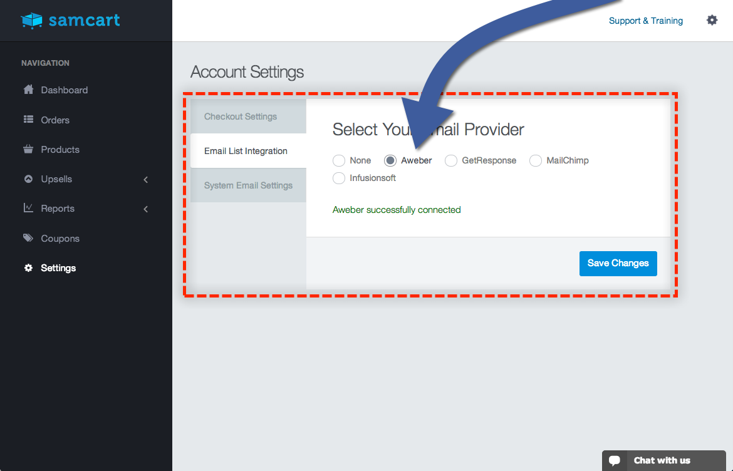This screenshot has height=471, width=733.
Task: Open the System Email Settings tab
Action: 248,185
